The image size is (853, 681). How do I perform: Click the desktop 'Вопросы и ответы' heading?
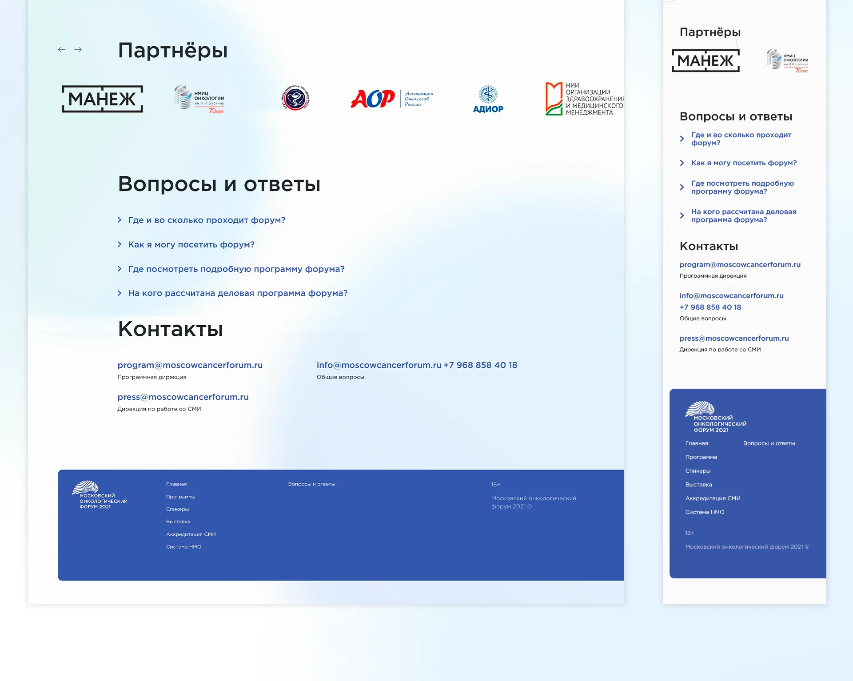219,184
